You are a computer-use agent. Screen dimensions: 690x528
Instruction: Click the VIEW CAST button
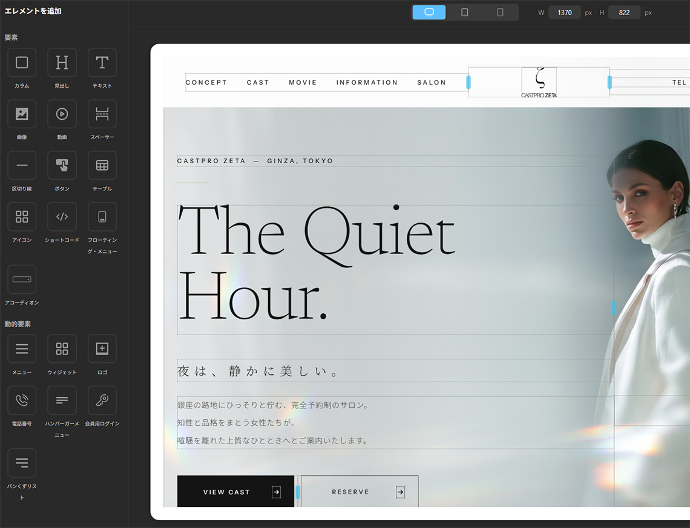[236, 492]
